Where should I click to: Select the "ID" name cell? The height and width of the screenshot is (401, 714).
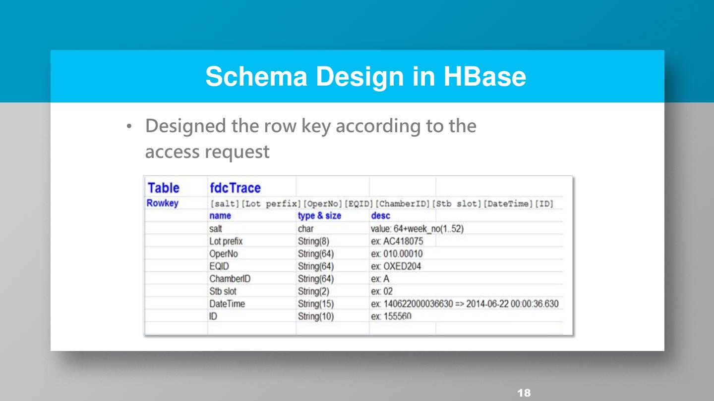click(x=213, y=316)
